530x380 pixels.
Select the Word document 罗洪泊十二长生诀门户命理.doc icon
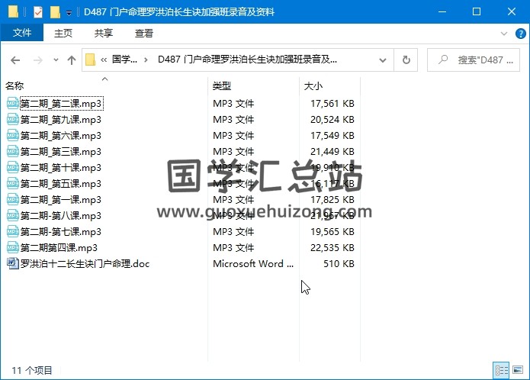click(12, 264)
